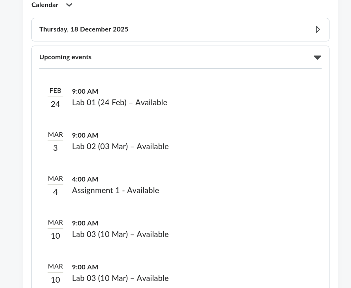Click the Calendar widget heading

pyautogui.click(x=45, y=5)
